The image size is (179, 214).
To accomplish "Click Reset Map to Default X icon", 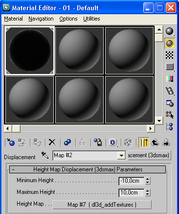I will pos(52,143).
